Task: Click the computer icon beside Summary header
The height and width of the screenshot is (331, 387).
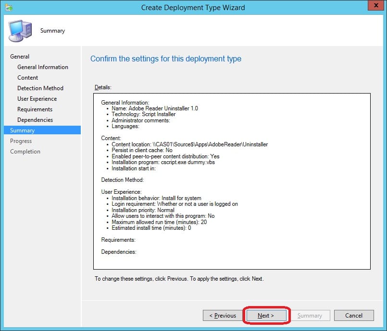Action: click(20, 31)
